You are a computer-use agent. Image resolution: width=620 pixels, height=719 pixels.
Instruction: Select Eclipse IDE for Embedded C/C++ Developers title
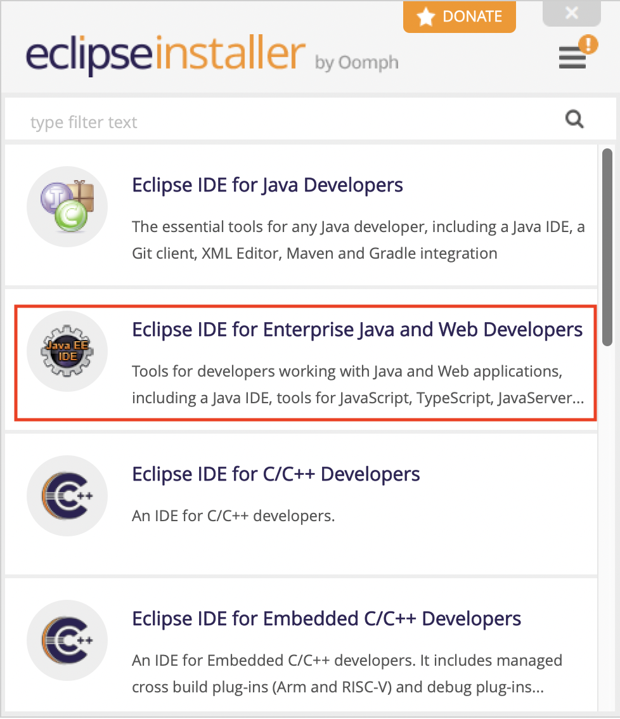click(x=326, y=619)
